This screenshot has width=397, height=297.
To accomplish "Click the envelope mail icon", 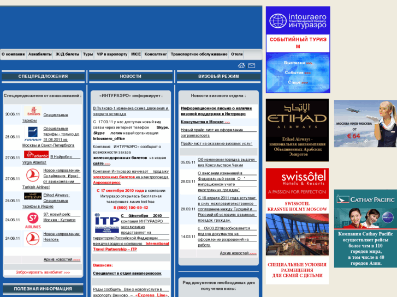I will [x=251, y=65].
